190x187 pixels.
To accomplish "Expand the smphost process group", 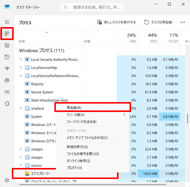I will pyautogui.click(x=21, y=108).
